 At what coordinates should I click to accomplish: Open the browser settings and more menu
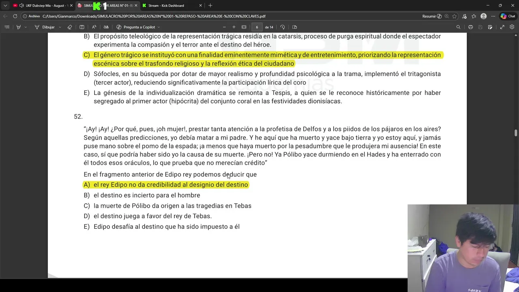(493, 16)
